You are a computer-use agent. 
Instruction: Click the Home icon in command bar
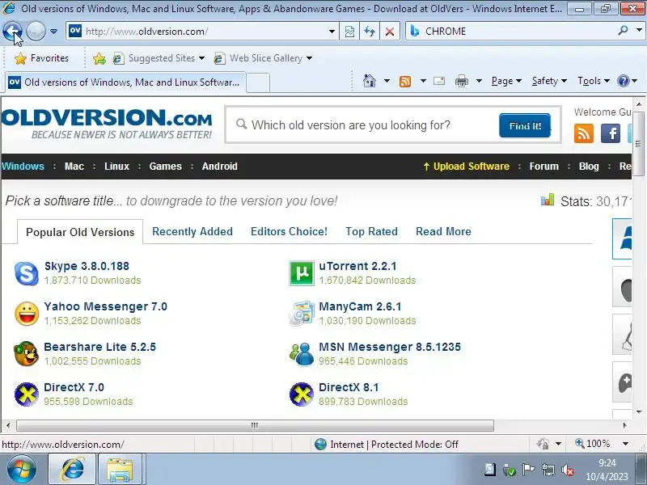[370, 81]
